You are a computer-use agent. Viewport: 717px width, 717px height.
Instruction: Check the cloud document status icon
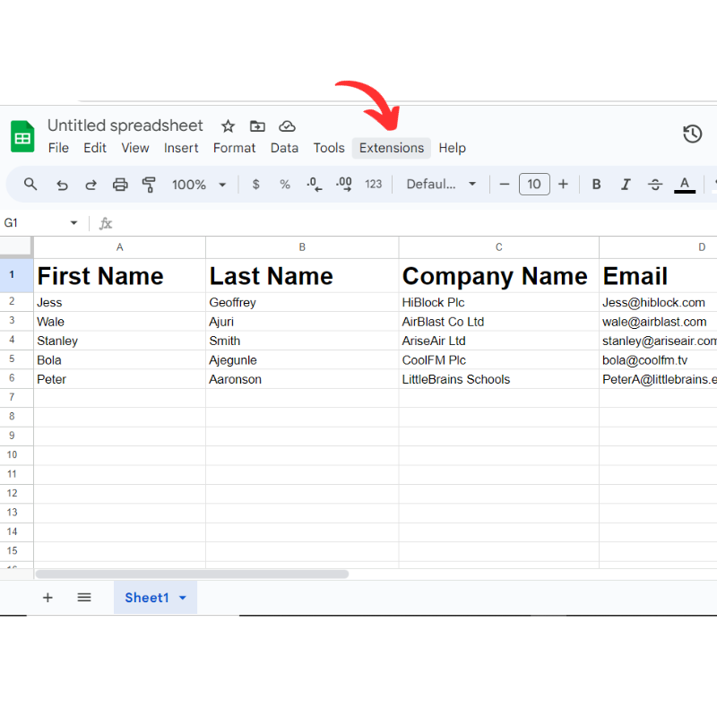pyautogui.click(x=287, y=126)
